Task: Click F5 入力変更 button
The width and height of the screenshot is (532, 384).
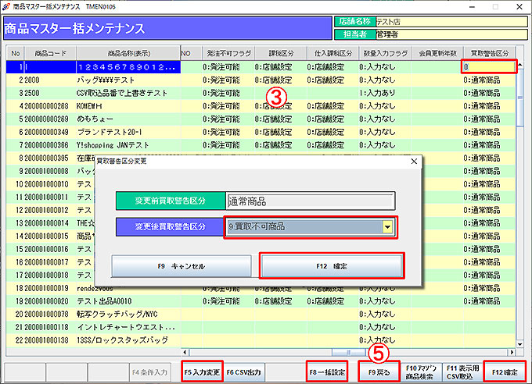Action: [202, 372]
